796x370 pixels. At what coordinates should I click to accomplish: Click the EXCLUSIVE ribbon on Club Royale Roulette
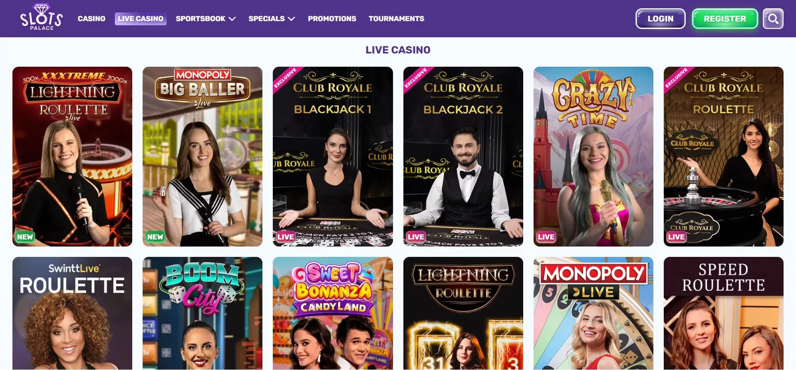676,78
